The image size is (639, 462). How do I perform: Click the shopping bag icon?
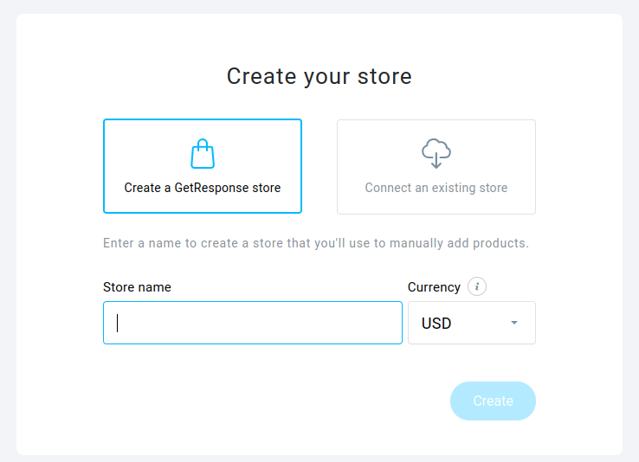point(203,153)
